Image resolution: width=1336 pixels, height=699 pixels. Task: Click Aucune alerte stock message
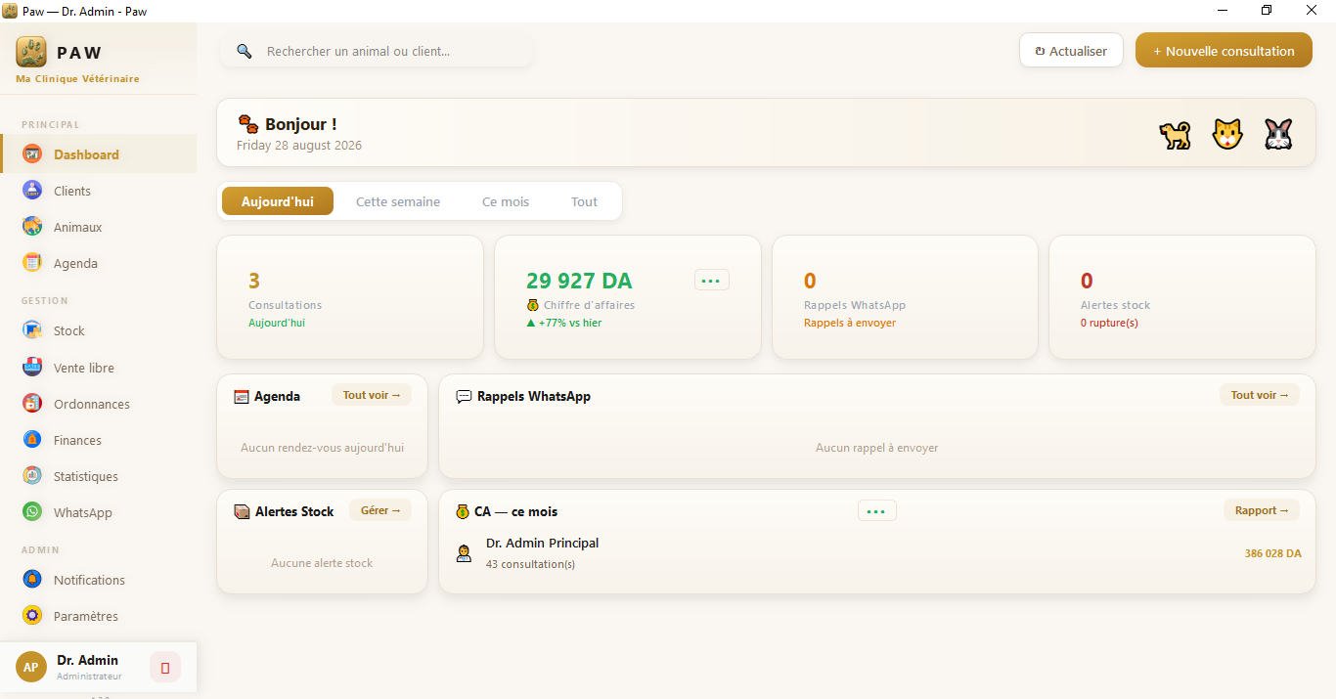pyautogui.click(x=322, y=563)
